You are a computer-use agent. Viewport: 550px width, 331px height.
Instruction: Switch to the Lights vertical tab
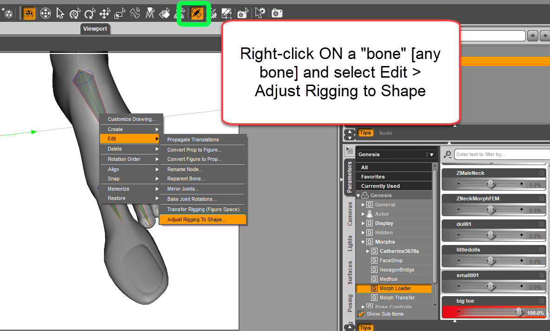(x=350, y=243)
